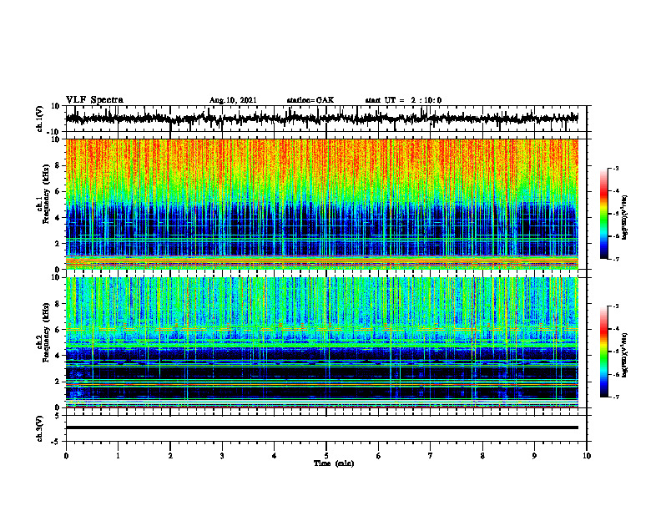Click the -3 tick on the ch.1 color bar

(x=616, y=168)
